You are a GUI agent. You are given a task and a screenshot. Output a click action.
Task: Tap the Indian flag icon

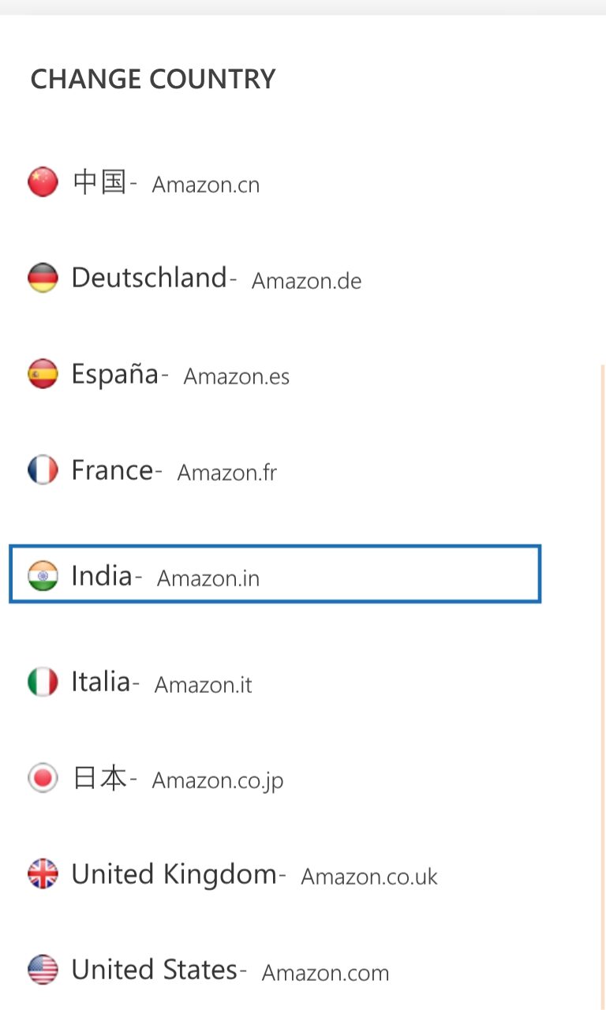coord(43,576)
